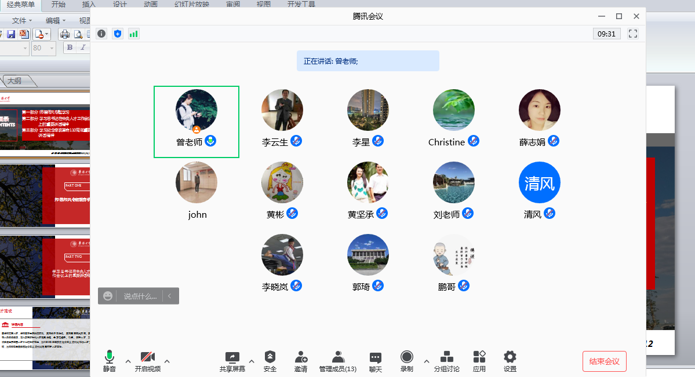The width and height of the screenshot is (695, 377).
Task: Click the 结束会议 end meeting button
Action: coord(604,361)
